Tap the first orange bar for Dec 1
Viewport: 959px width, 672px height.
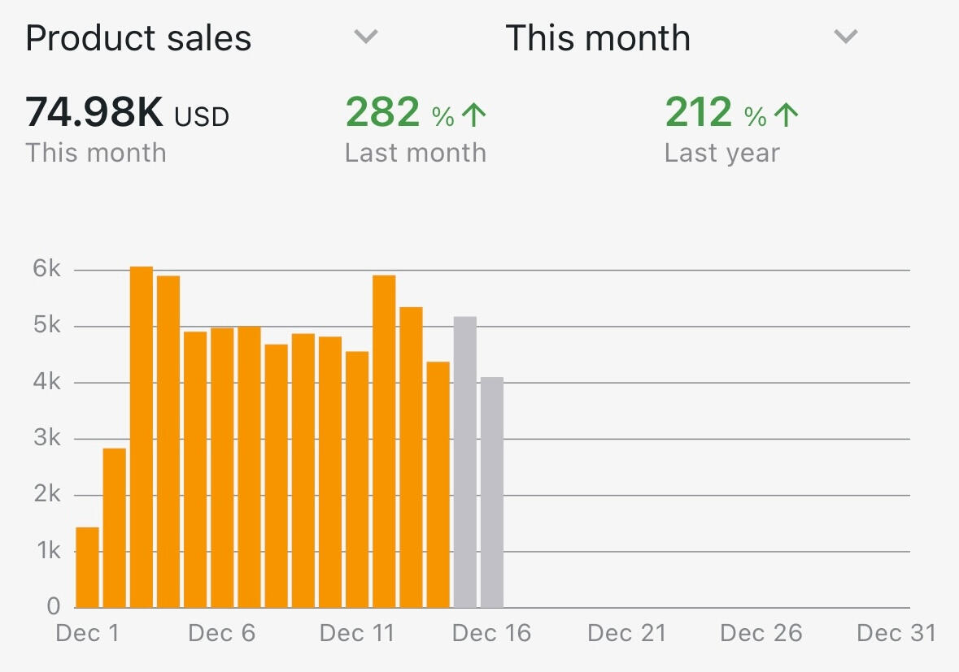pos(87,567)
